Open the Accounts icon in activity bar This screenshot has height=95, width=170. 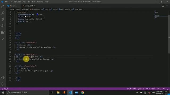coord(3,78)
